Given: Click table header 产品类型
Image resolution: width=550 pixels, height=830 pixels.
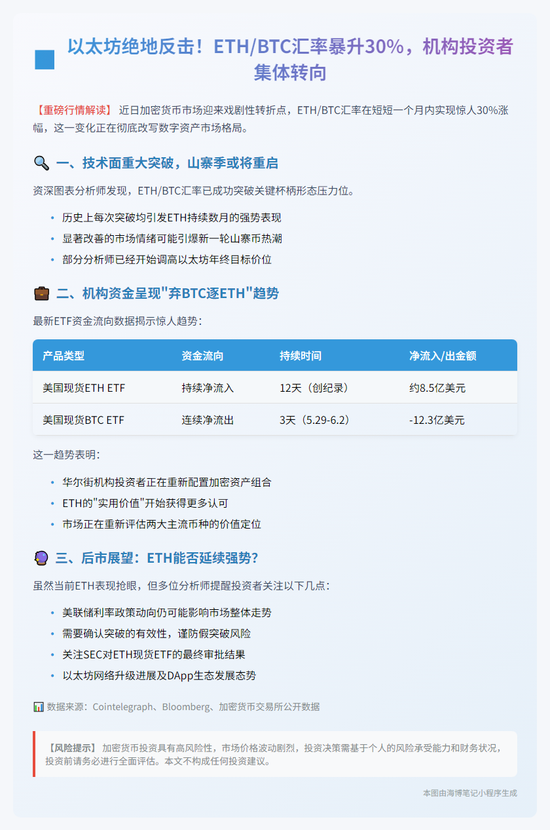Looking at the screenshot, I should point(64,356).
